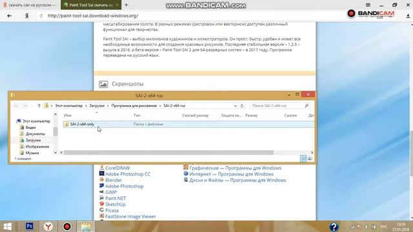413x232 pixels.
Task: Open the SAI-2-x64-only folder
Action: [82, 124]
